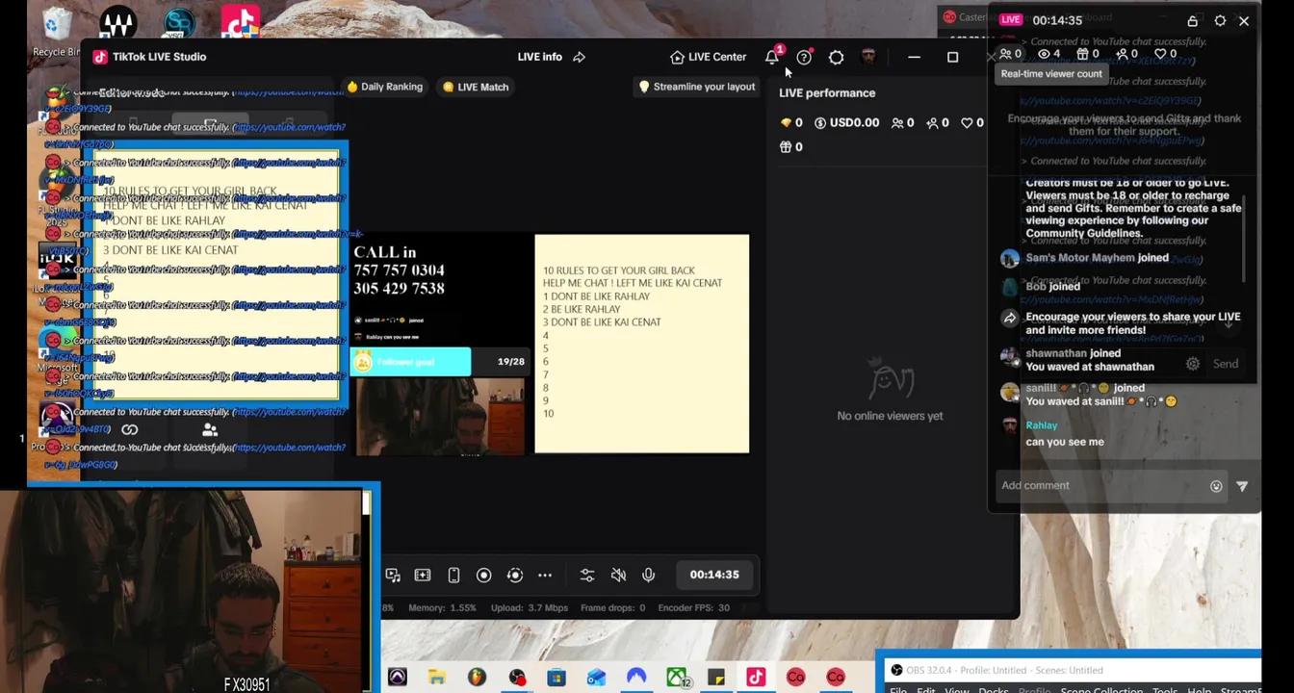The image size is (1294, 693).
Task: Click the gift count icon in overlay
Action: [1088, 54]
